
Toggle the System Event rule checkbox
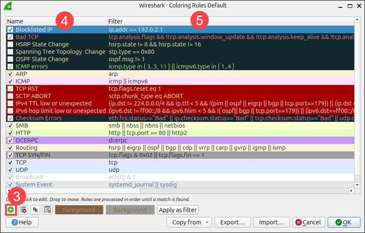pos(10,185)
